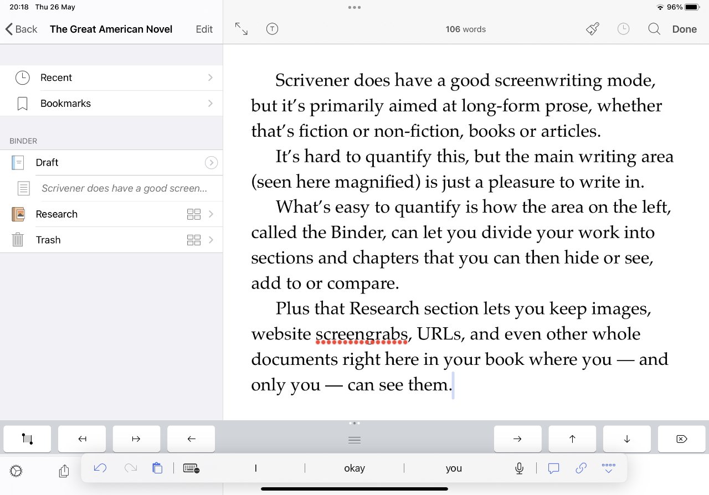Start dictation with the microphone icon
Image resolution: width=709 pixels, height=495 pixels.
[x=519, y=468]
